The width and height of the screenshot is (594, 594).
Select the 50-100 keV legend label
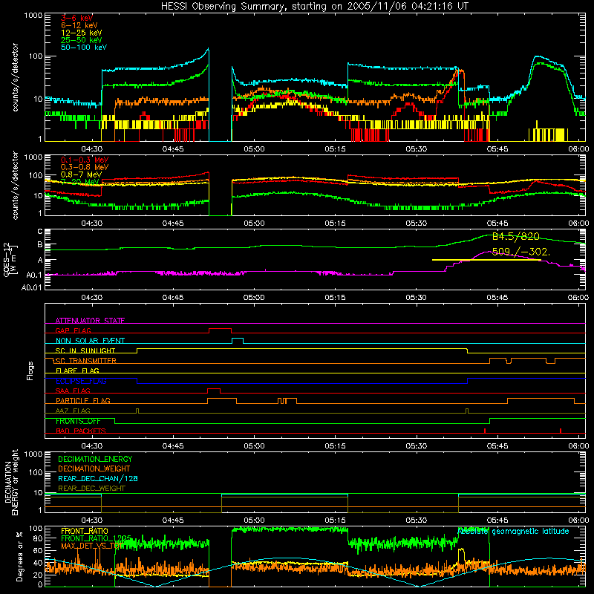click(x=84, y=48)
